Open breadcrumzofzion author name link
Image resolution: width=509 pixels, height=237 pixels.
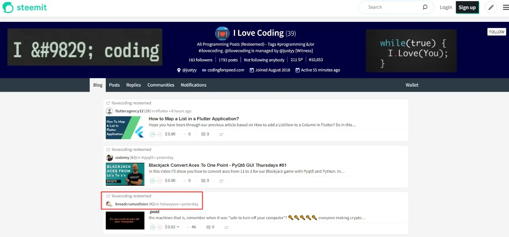[132, 204]
